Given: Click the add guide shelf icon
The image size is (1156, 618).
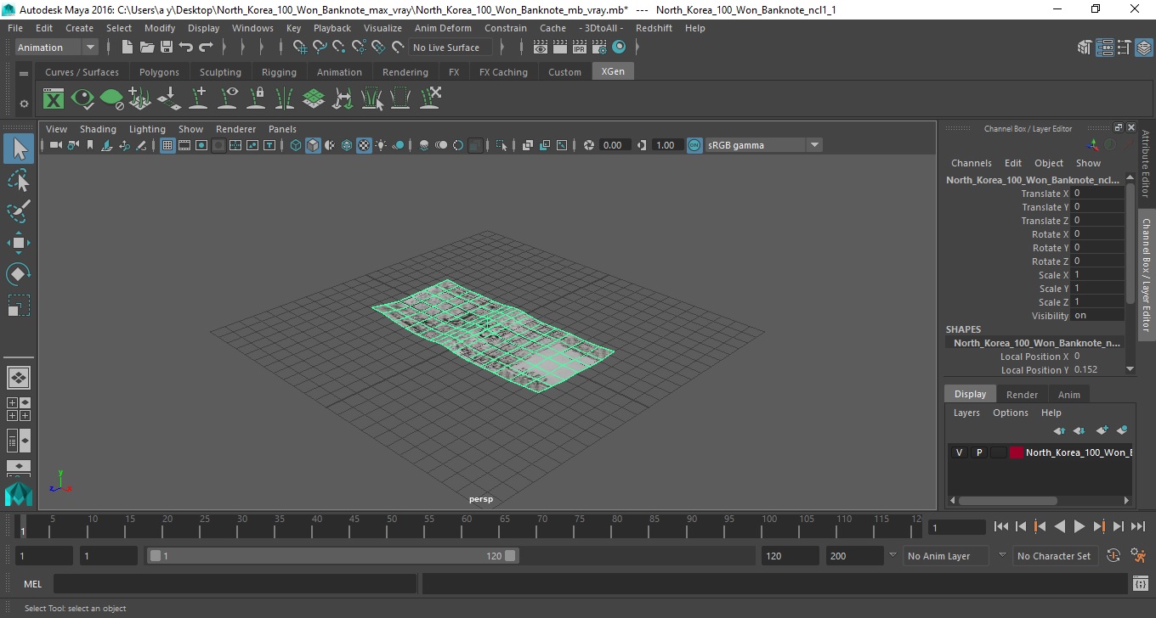Looking at the screenshot, I should 198,99.
